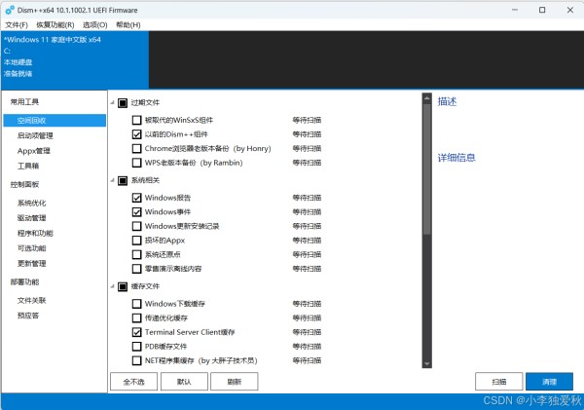The height and width of the screenshot is (410, 584).
Task: Open 文件关联 in the sidebar
Action: tap(32, 300)
